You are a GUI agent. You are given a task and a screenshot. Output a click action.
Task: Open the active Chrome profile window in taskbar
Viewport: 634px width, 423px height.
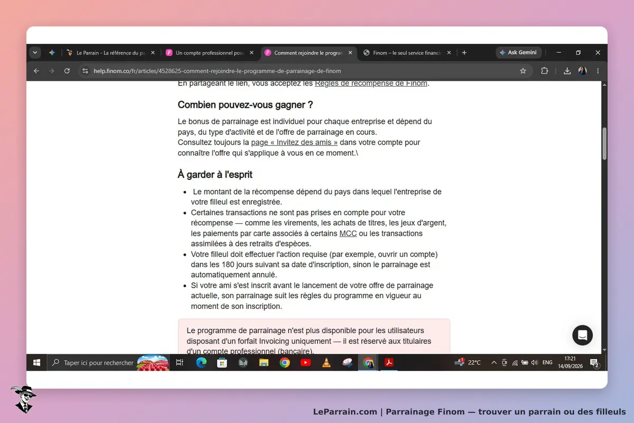(368, 363)
